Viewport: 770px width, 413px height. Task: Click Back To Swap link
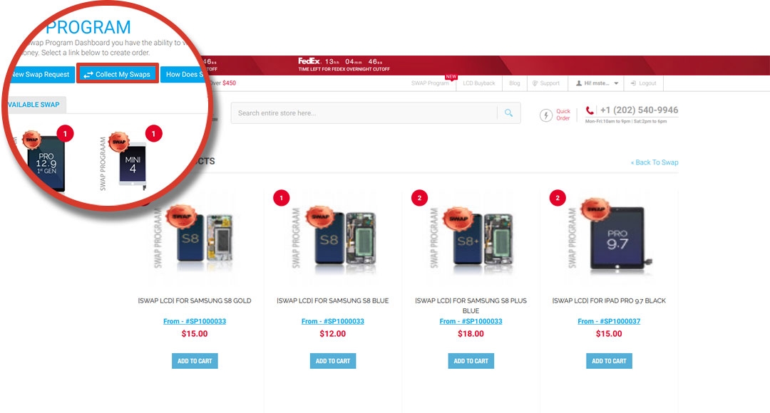[x=654, y=162]
